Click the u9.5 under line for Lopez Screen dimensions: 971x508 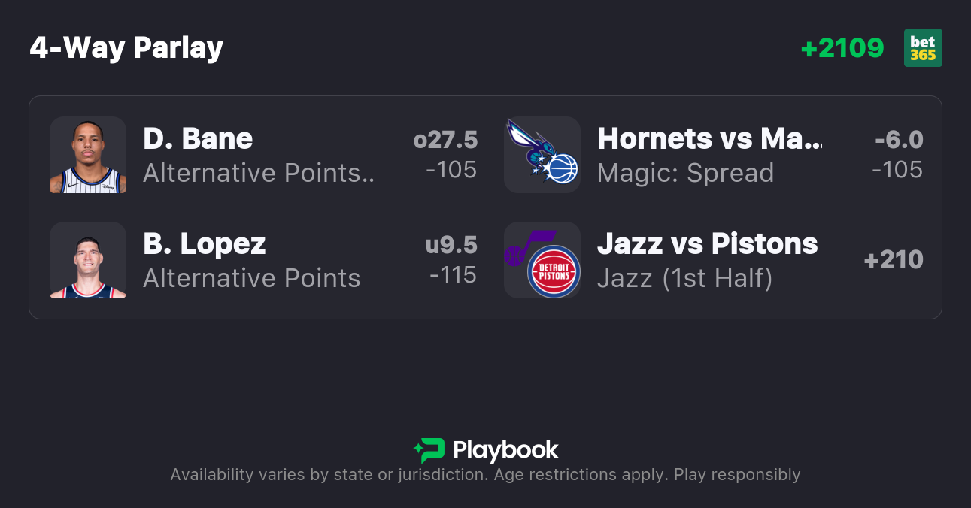[451, 245]
